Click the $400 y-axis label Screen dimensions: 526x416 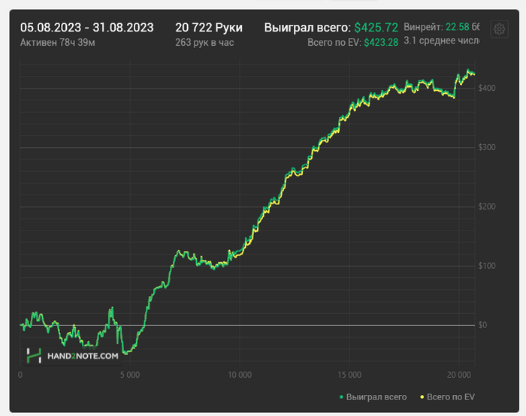pos(487,88)
